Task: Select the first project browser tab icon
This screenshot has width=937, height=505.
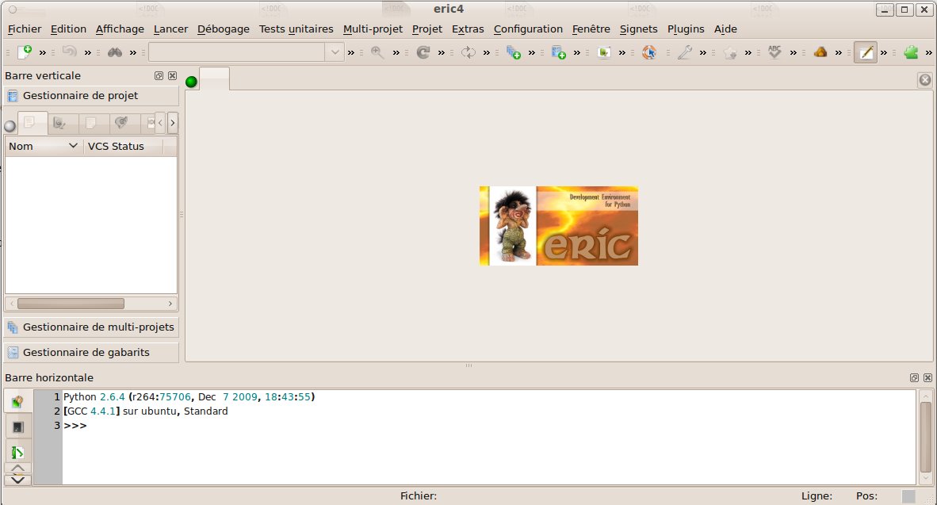Action: [x=33, y=123]
